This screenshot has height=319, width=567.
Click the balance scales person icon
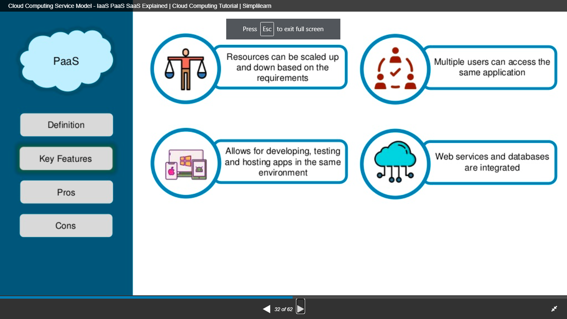tap(186, 69)
